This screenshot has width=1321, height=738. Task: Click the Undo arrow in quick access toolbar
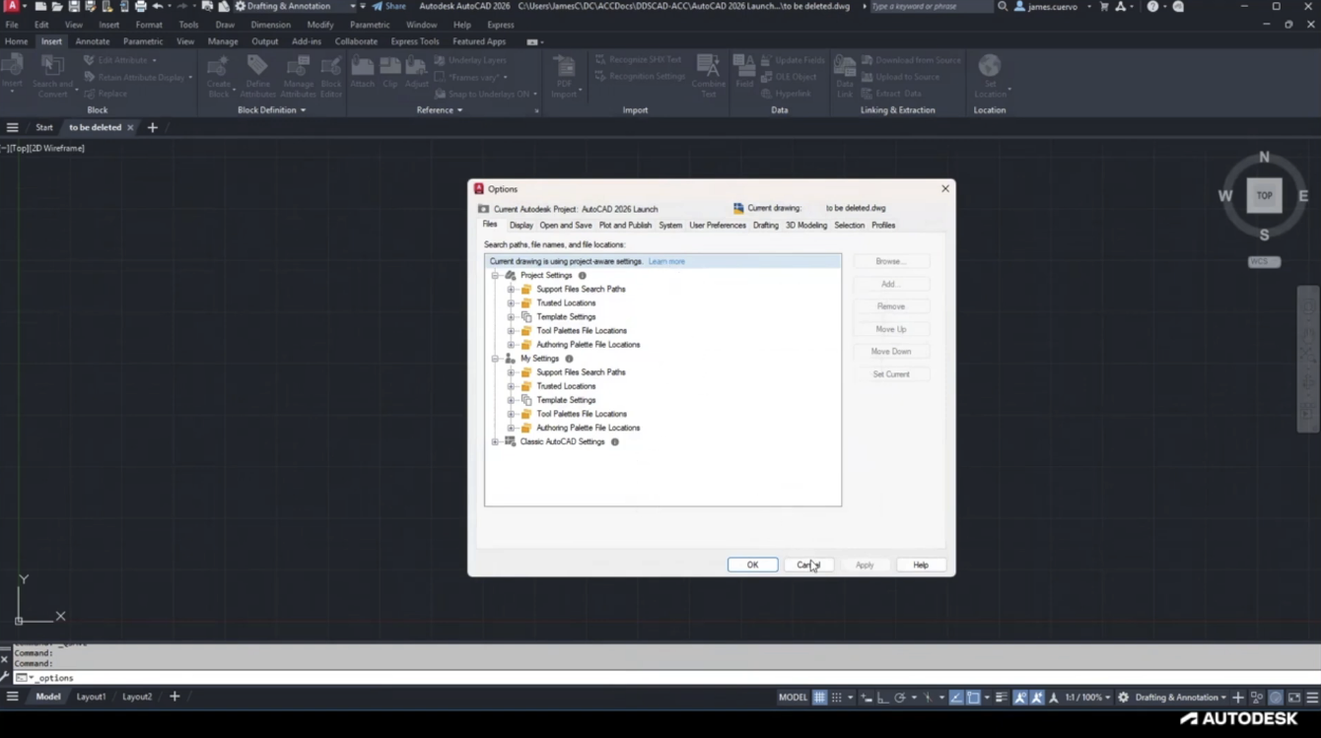[x=157, y=7]
